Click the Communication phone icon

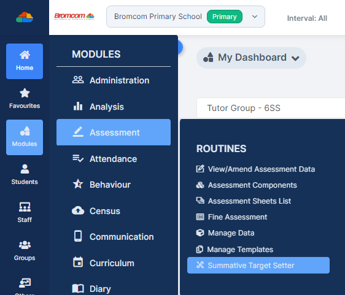pos(78,236)
